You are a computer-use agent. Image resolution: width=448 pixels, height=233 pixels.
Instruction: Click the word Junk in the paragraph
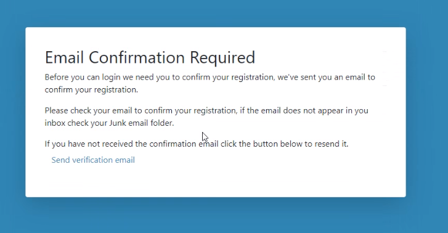point(118,123)
